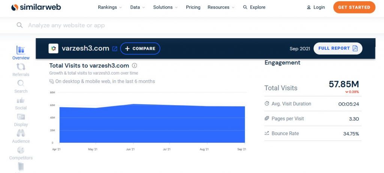This screenshot has height=173, width=384.
Task: Click the info icon next to Total Visits title
Action: 135,66
